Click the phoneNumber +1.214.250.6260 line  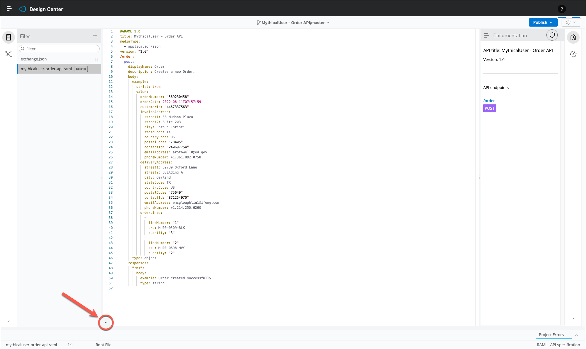pyautogui.click(x=173, y=208)
